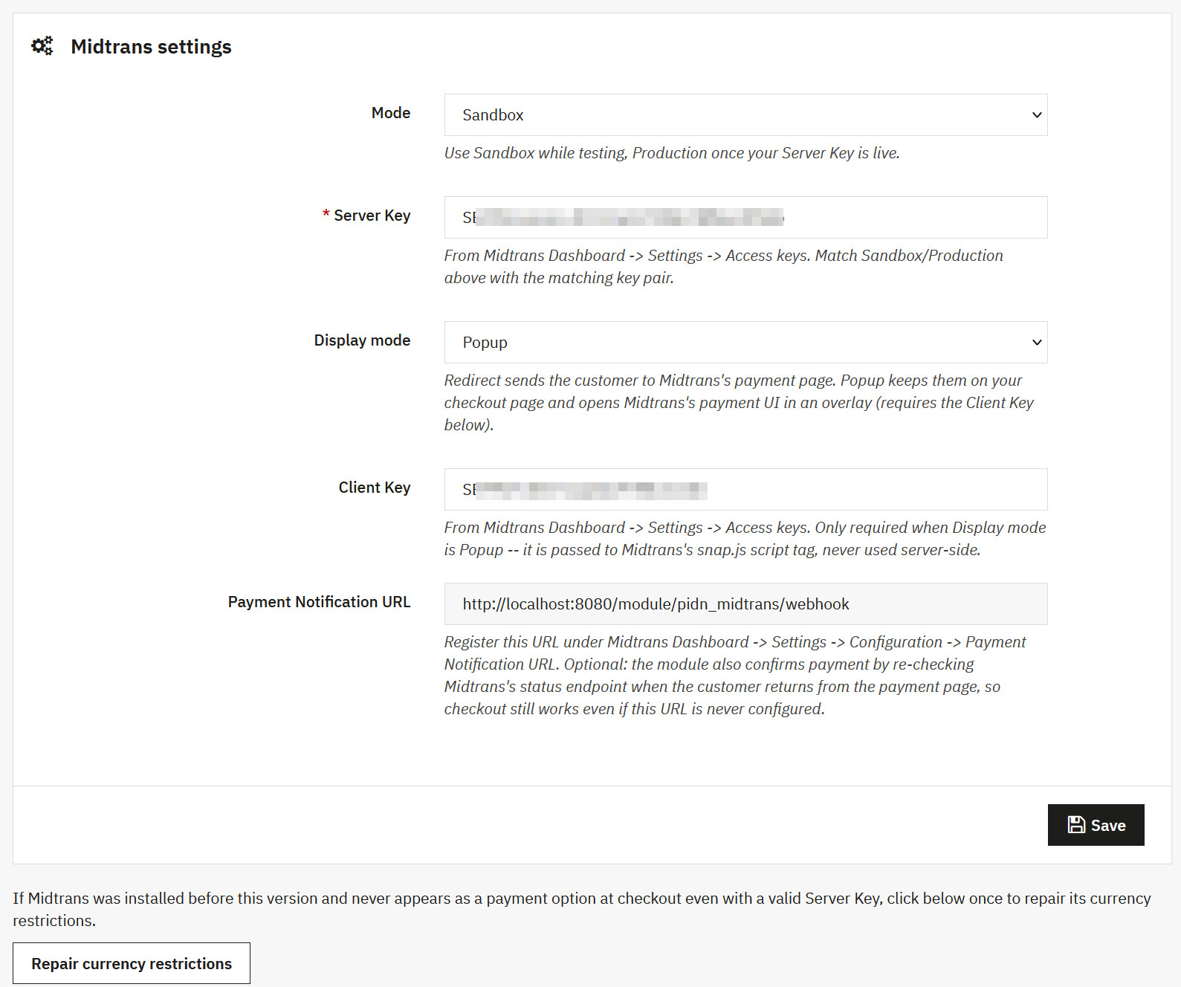Viewport: 1181px width, 987px height.
Task: Click the Display mode label
Action: click(362, 340)
